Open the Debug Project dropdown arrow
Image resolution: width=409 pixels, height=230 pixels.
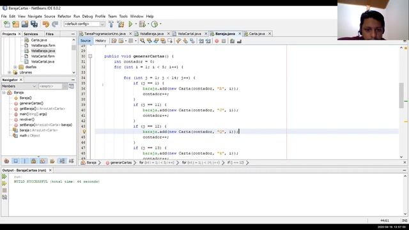pyautogui.click(x=148, y=24)
